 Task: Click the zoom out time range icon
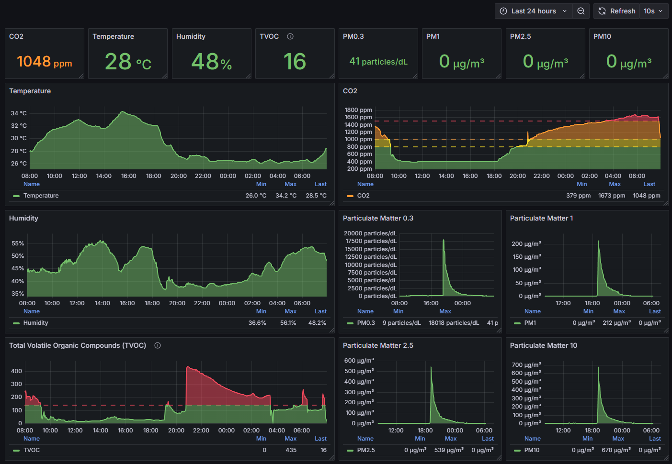coord(581,11)
